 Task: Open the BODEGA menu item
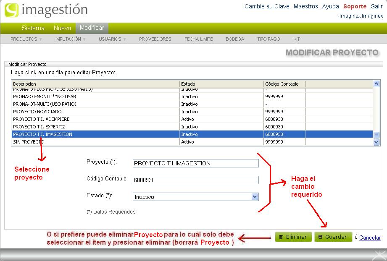click(235, 39)
